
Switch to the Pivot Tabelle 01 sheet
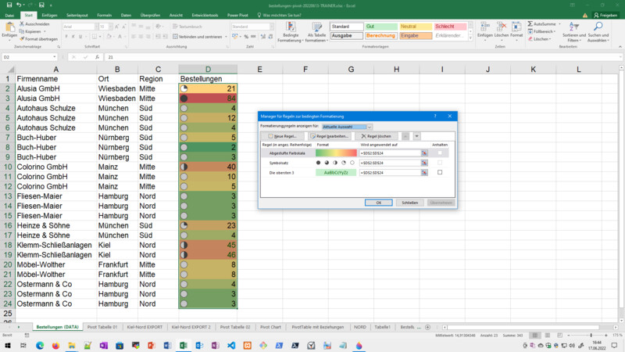pos(102,327)
